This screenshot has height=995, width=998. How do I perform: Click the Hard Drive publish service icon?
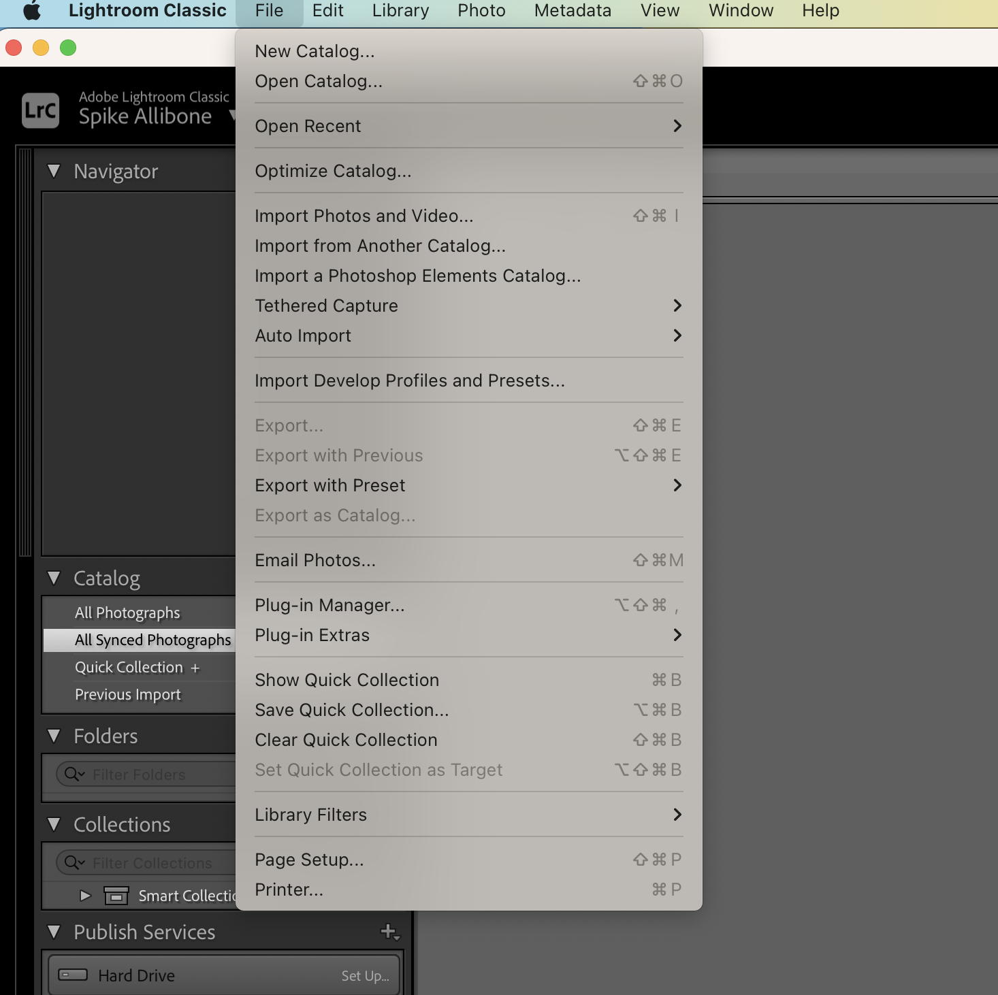(x=73, y=975)
